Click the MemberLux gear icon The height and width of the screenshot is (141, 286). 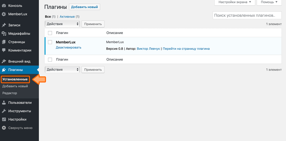click(x=4, y=14)
